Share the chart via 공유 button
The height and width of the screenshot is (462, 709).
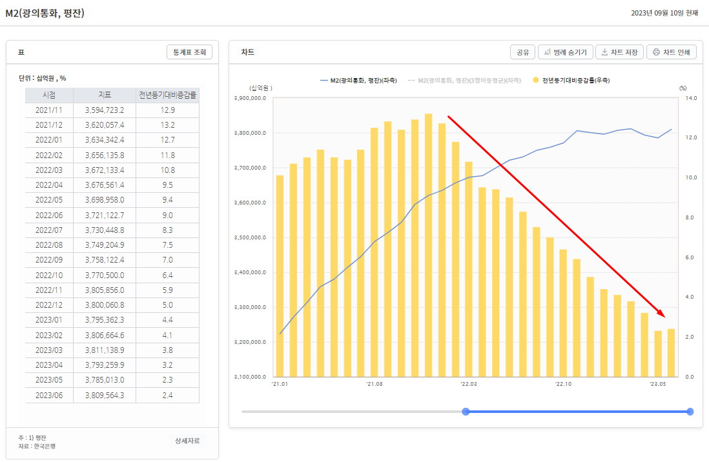point(522,52)
